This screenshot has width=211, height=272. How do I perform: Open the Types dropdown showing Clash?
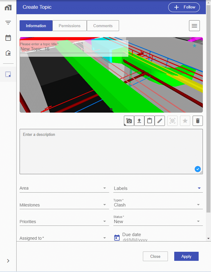158,204
